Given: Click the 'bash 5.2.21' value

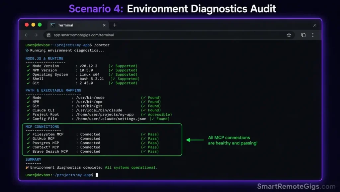Looking at the screenshot, I should (92, 79).
